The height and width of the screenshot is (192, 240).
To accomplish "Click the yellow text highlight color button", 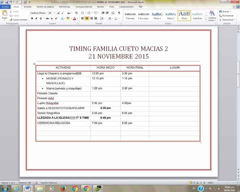I will pos(68,18).
